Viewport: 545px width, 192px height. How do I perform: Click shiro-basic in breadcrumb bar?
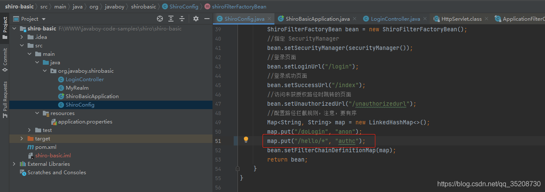pos(19,7)
